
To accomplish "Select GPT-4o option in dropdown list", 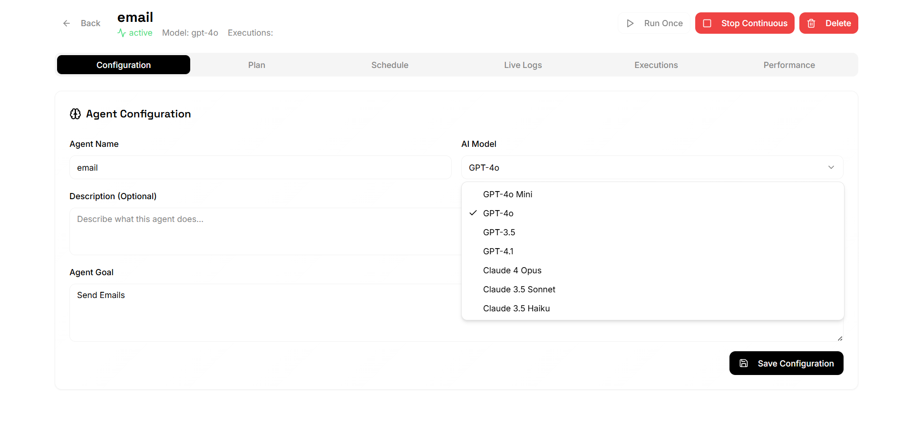I will [x=652, y=213].
